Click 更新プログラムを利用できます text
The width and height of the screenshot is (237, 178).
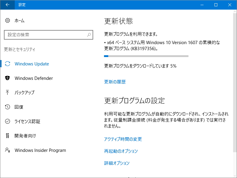[x=131, y=34]
